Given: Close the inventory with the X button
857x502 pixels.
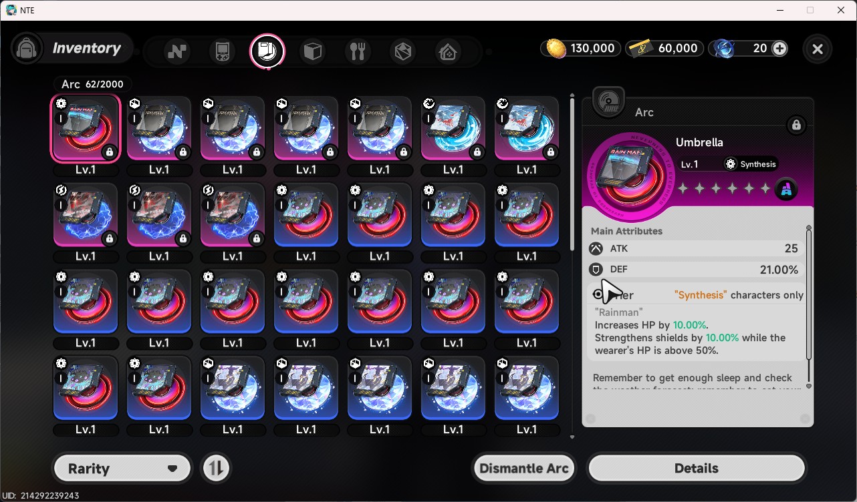Looking at the screenshot, I should [x=818, y=49].
